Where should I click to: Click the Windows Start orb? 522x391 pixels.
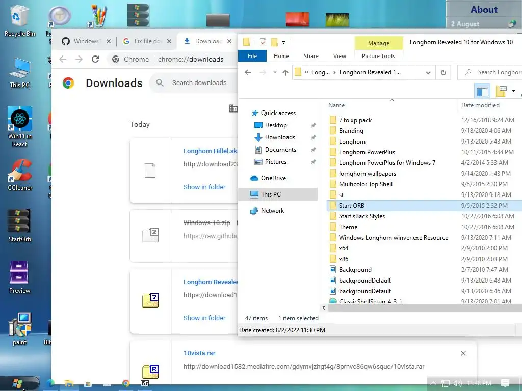[17, 383]
